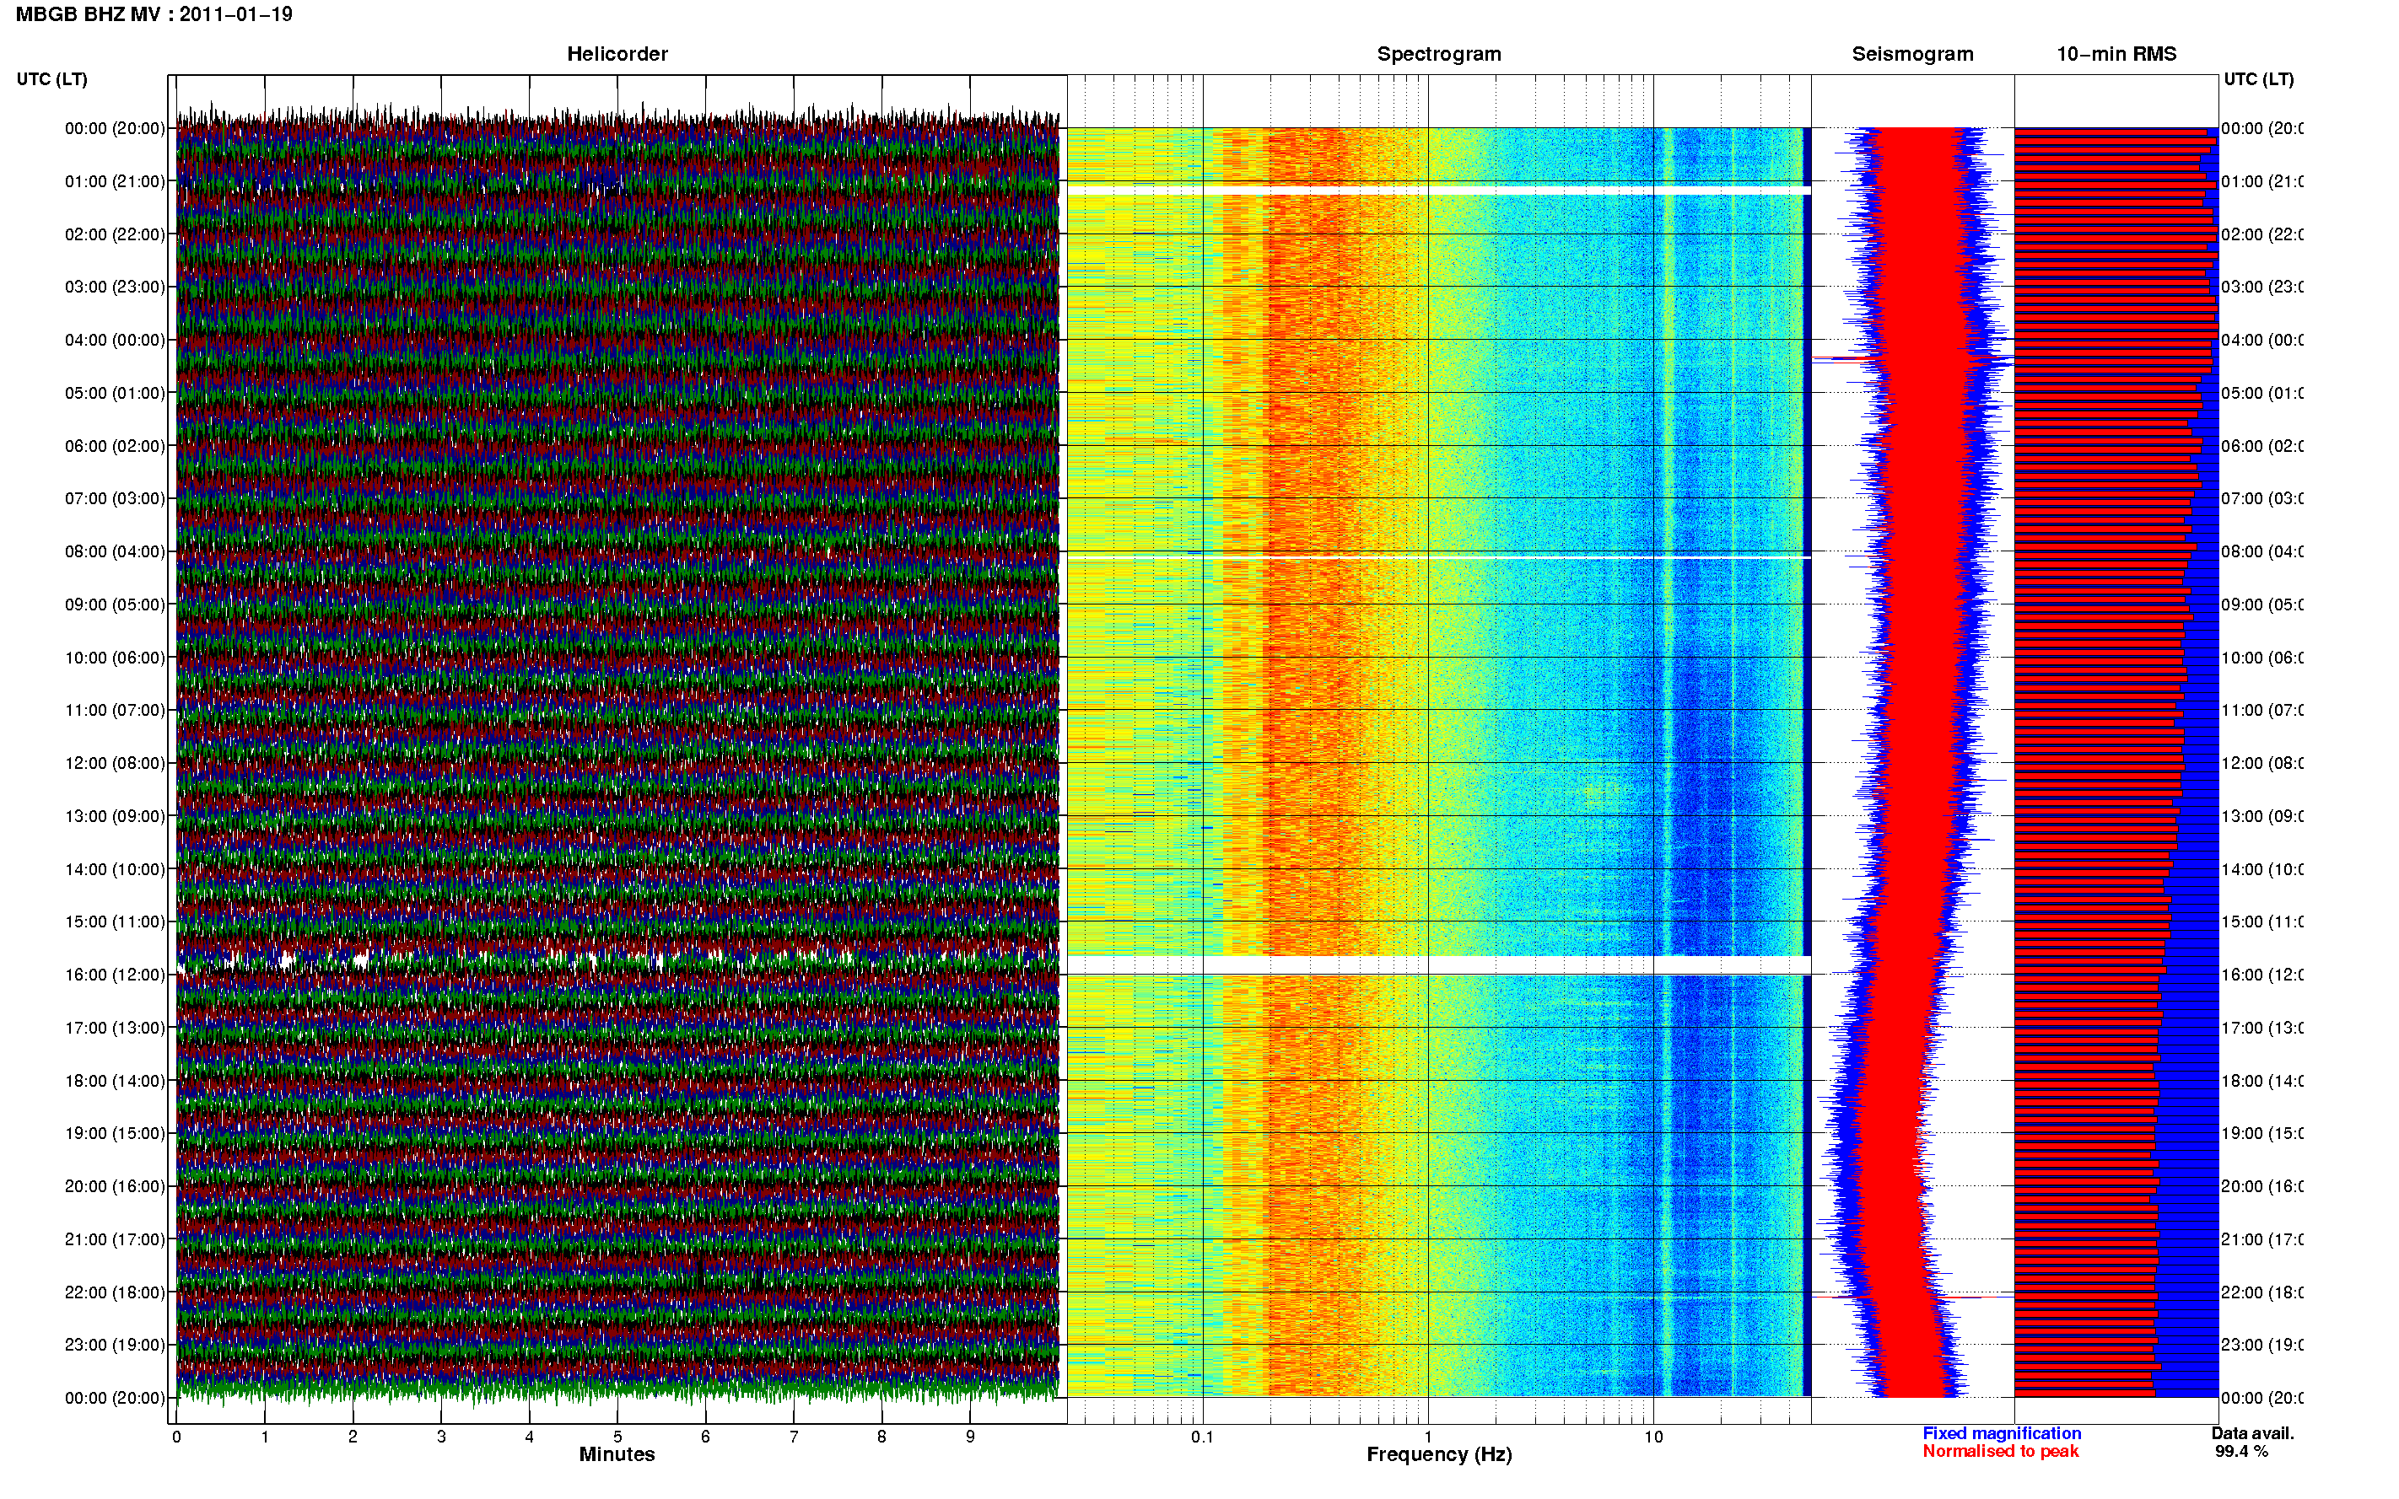This screenshot has width=2399, height=1499.
Task: Click the left time label '10:00 (06:00)'
Action: [x=115, y=658]
